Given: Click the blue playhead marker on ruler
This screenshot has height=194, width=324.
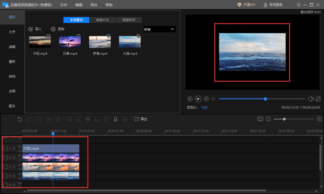Looking at the screenshot, I should coord(53,134).
